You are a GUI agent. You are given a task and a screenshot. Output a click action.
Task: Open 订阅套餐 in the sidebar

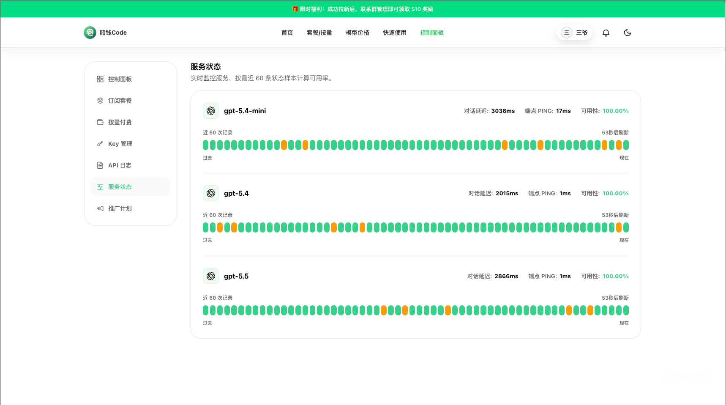point(131,101)
